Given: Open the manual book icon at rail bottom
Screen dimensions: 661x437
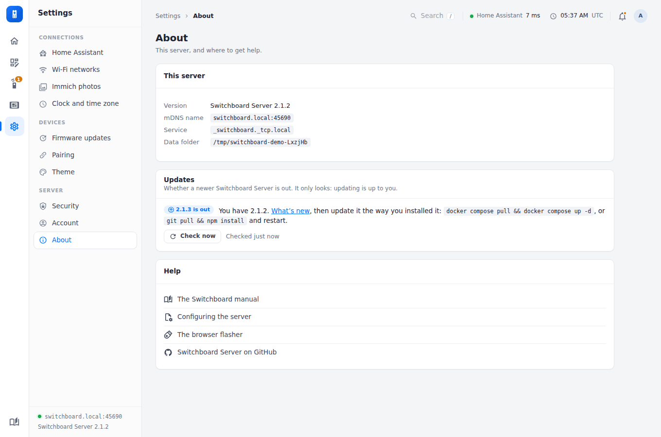Looking at the screenshot, I should click(x=15, y=421).
